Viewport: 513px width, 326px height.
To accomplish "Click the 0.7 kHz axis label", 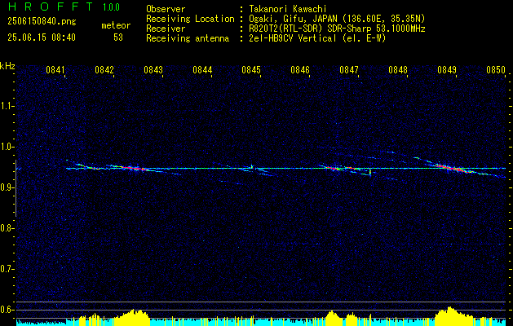I will point(7,269).
